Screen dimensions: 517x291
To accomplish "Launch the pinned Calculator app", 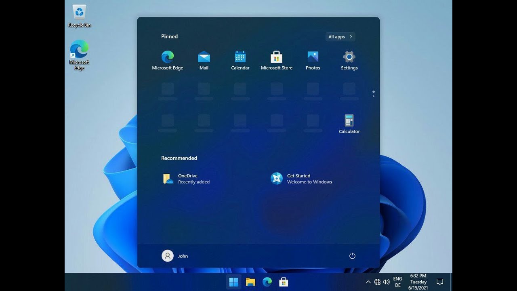I will tap(349, 124).
